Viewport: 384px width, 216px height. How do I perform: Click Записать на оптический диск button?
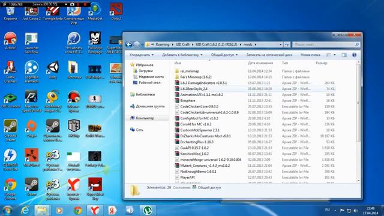[x=269, y=55]
